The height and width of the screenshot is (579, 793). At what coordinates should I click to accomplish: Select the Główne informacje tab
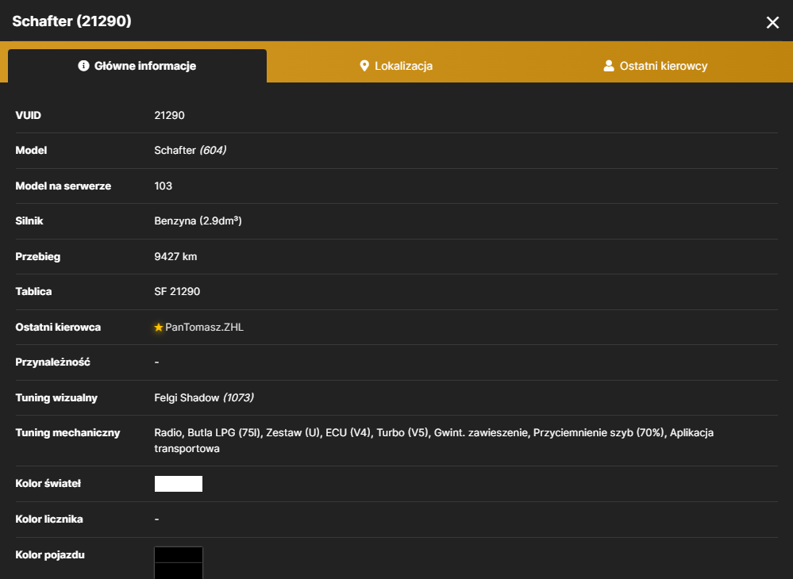137,66
